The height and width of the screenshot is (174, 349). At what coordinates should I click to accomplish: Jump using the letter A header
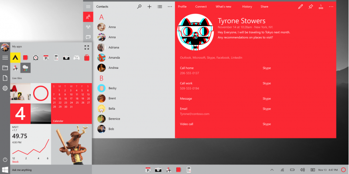click(102, 17)
